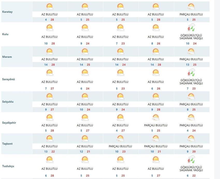This screenshot has width=220, height=179.
Task: Select the low temperature 13 in Taşkent's row
Action: [x=46, y=151]
